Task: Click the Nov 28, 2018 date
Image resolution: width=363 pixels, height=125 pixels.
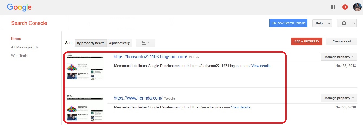Action: point(346,66)
